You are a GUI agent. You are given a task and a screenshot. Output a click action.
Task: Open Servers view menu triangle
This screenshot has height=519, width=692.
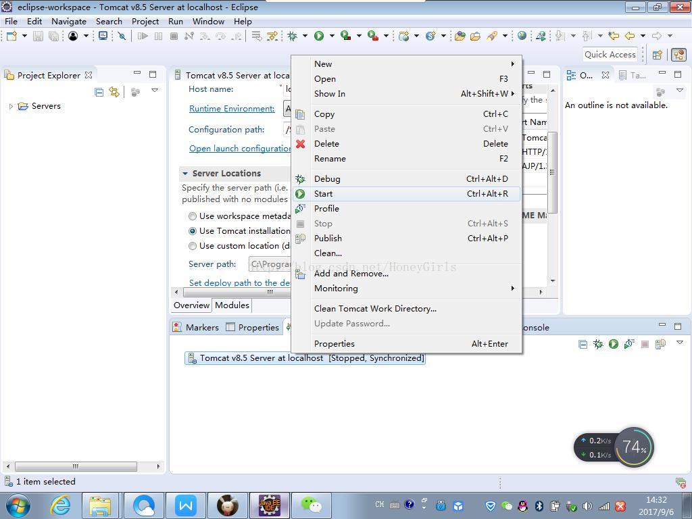coord(680,343)
